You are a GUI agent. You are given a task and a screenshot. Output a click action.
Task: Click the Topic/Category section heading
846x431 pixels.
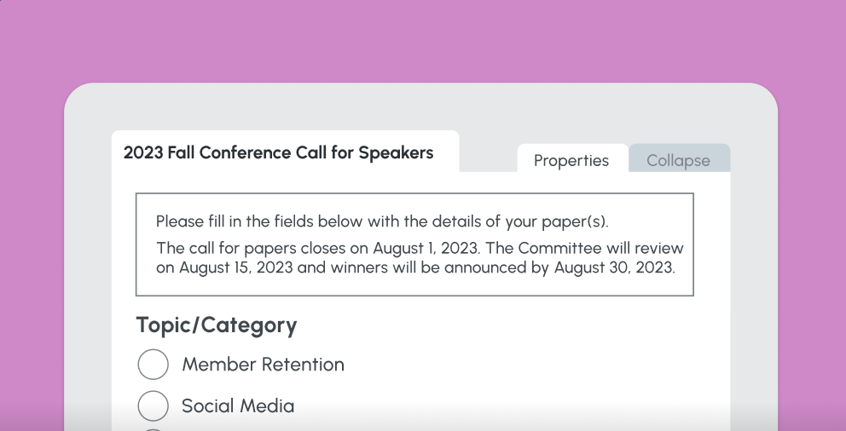217,325
